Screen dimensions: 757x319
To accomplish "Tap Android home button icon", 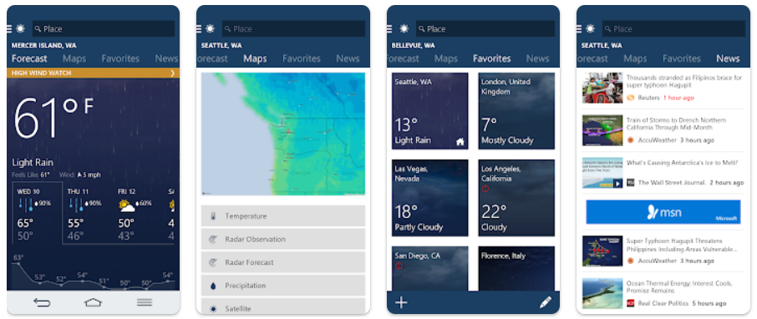I will click(94, 302).
